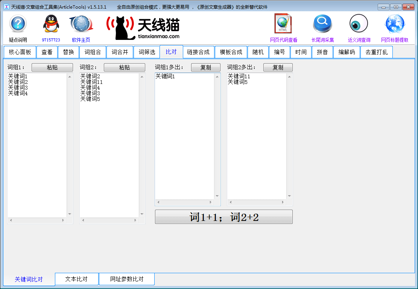Open the 链接合成 tab
The height and width of the screenshot is (289, 418).
[x=198, y=52]
